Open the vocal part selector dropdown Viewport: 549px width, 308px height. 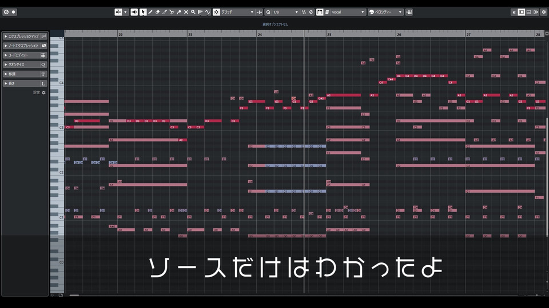348,12
